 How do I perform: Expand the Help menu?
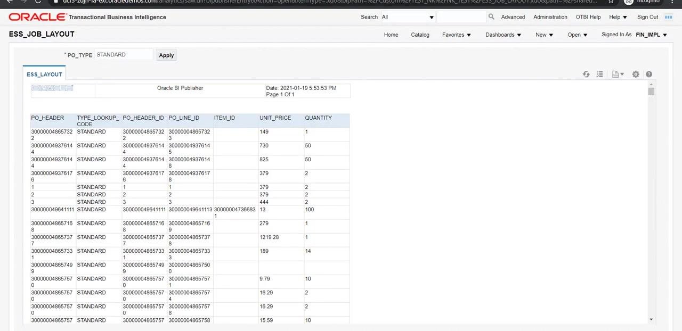point(618,17)
